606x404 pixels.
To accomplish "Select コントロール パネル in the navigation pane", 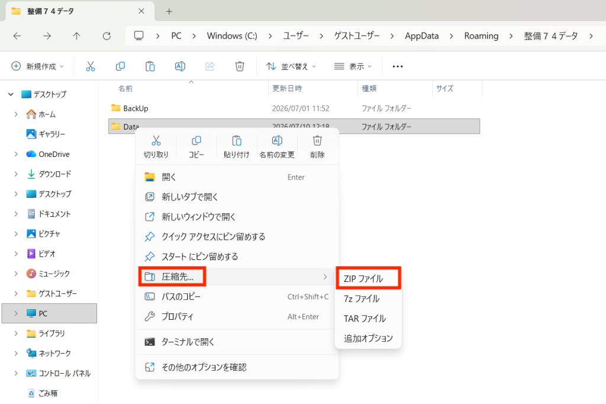I will (x=65, y=373).
